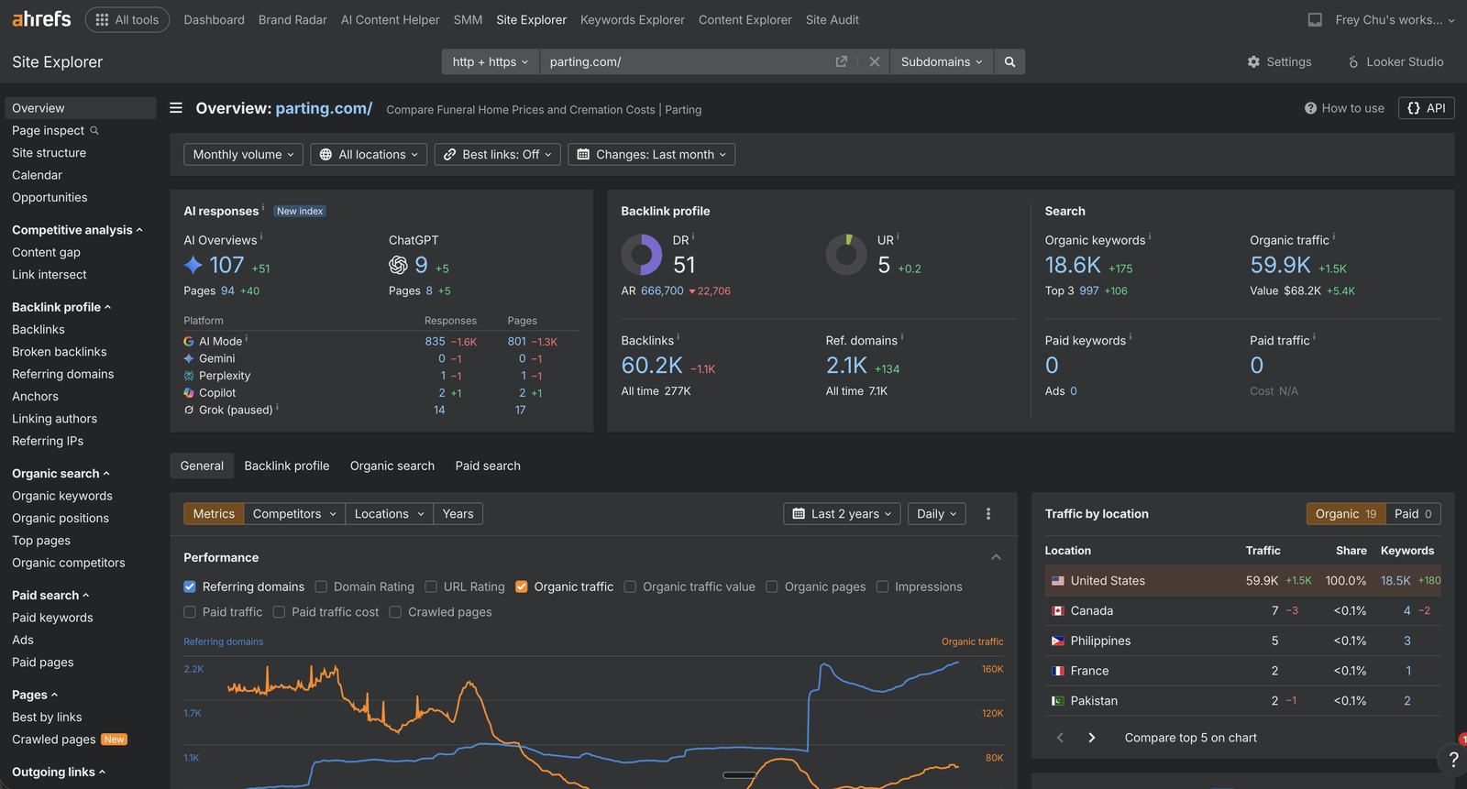The height and width of the screenshot is (789, 1467).
Task: Open URL in new tab icon
Action: click(x=841, y=61)
